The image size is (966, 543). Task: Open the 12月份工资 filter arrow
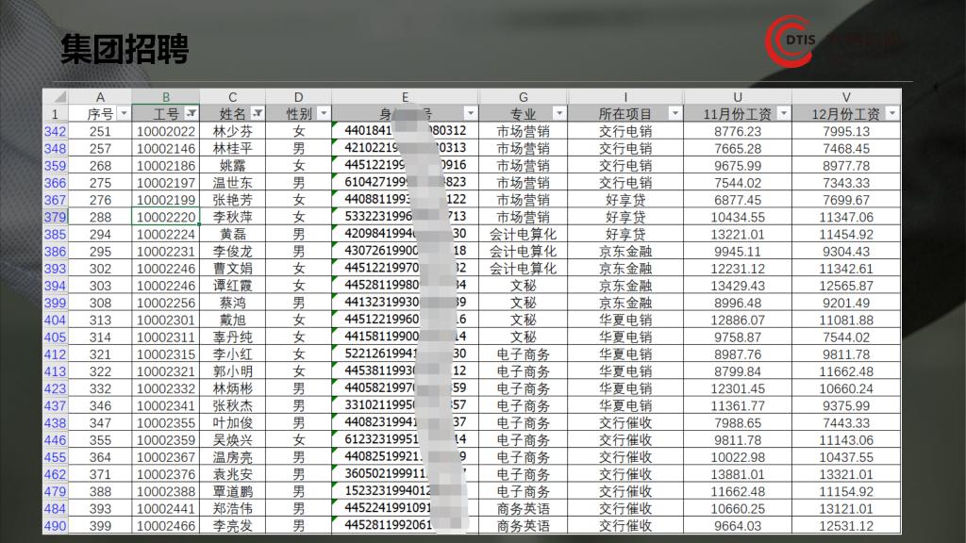click(891, 114)
